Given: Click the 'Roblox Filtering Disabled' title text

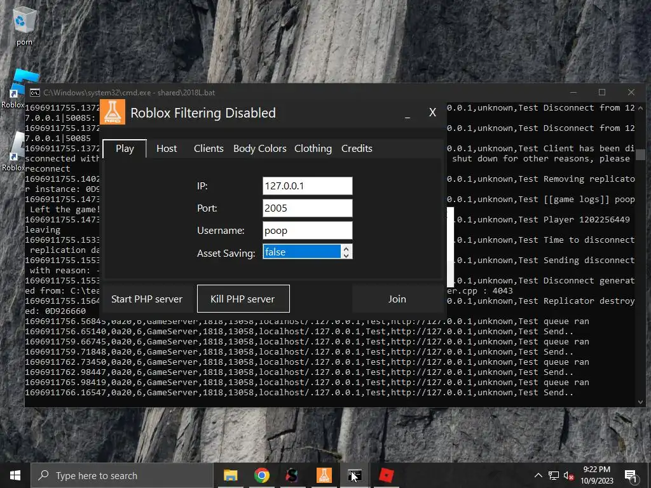Looking at the screenshot, I should (x=203, y=113).
